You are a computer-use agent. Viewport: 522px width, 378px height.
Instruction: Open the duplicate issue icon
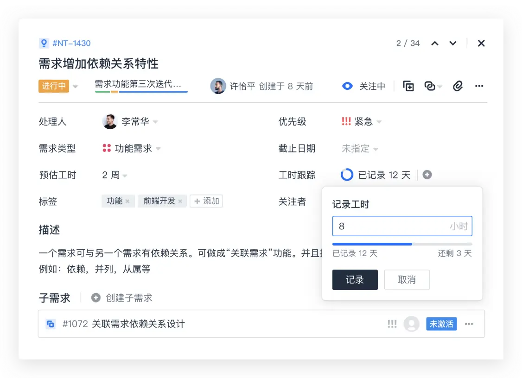coord(408,86)
